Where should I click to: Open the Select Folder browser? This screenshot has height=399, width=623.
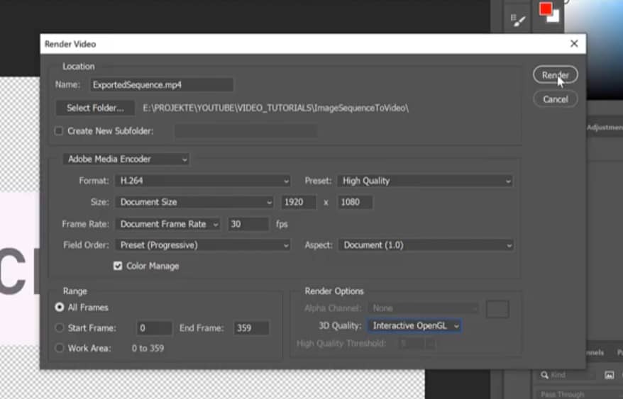click(95, 108)
